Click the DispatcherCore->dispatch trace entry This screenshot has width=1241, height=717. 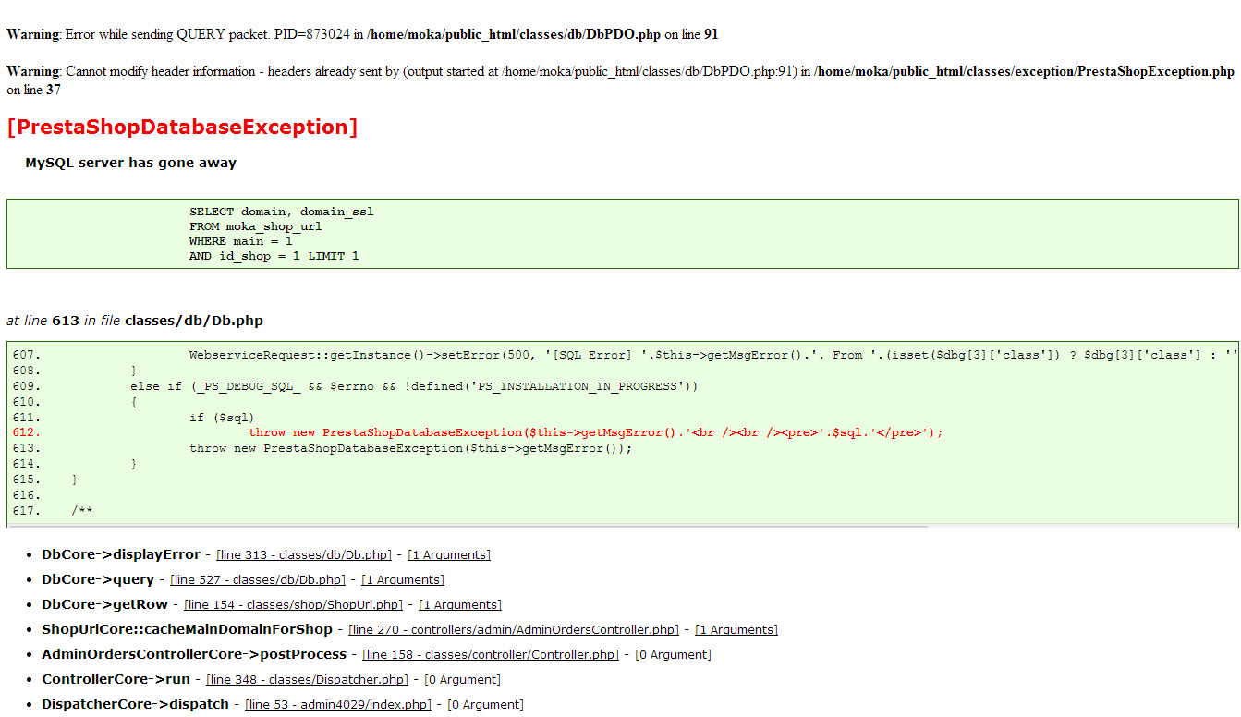(135, 704)
